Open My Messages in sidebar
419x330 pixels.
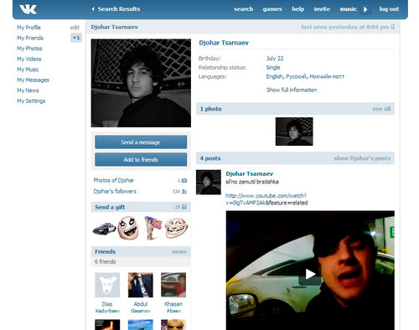33,80
